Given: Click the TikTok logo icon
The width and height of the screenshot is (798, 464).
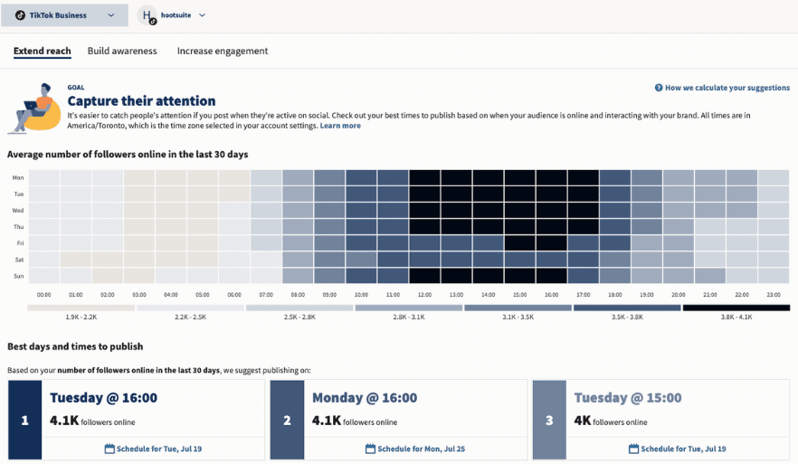Looking at the screenshot, I should pyautogui.click(x=20, y=15).
